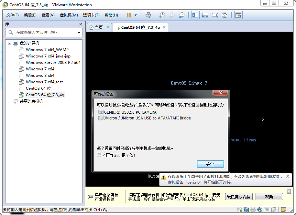Toggle Unity mode icon

(x=225, y=15)
